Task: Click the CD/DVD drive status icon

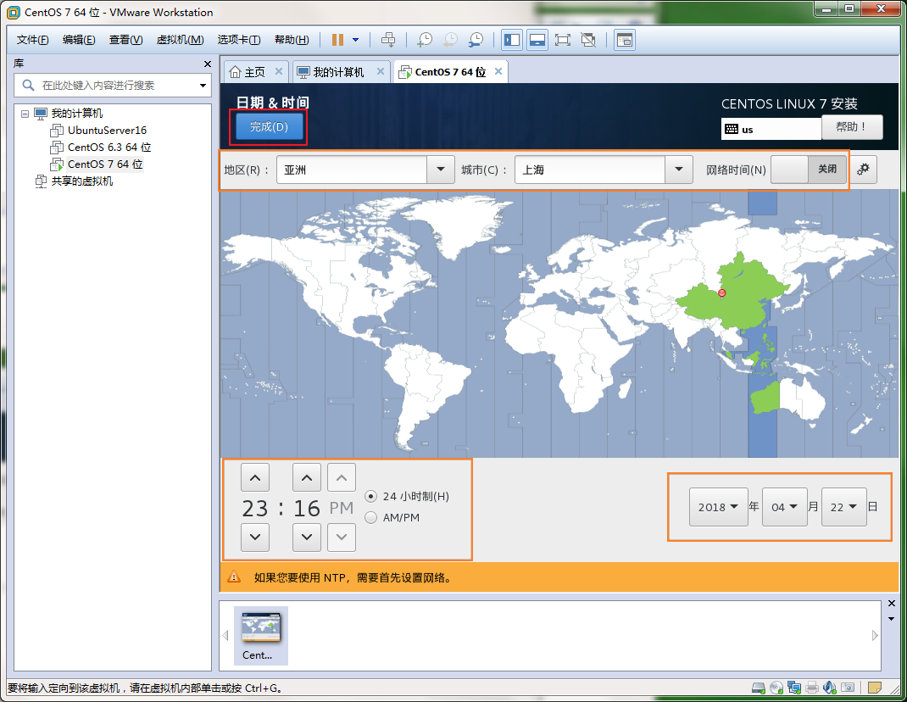Action: [x=776, y=688]
